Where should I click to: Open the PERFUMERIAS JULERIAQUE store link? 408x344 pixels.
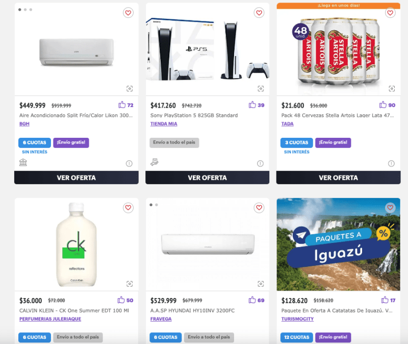(50, 319)
